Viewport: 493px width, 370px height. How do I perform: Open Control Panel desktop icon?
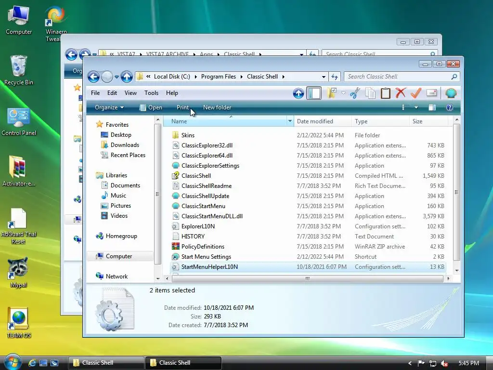19,122
